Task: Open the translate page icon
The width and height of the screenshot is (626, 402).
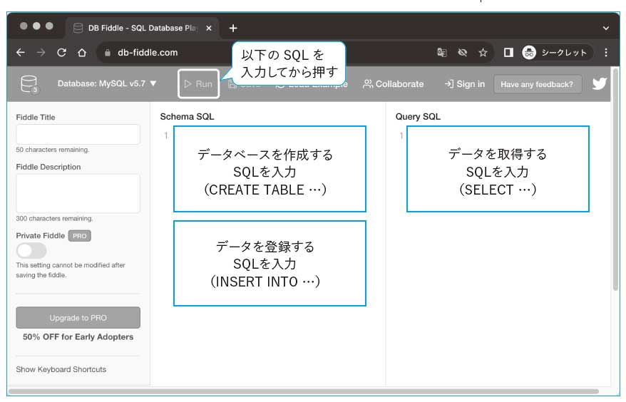Action: (441, 52)
